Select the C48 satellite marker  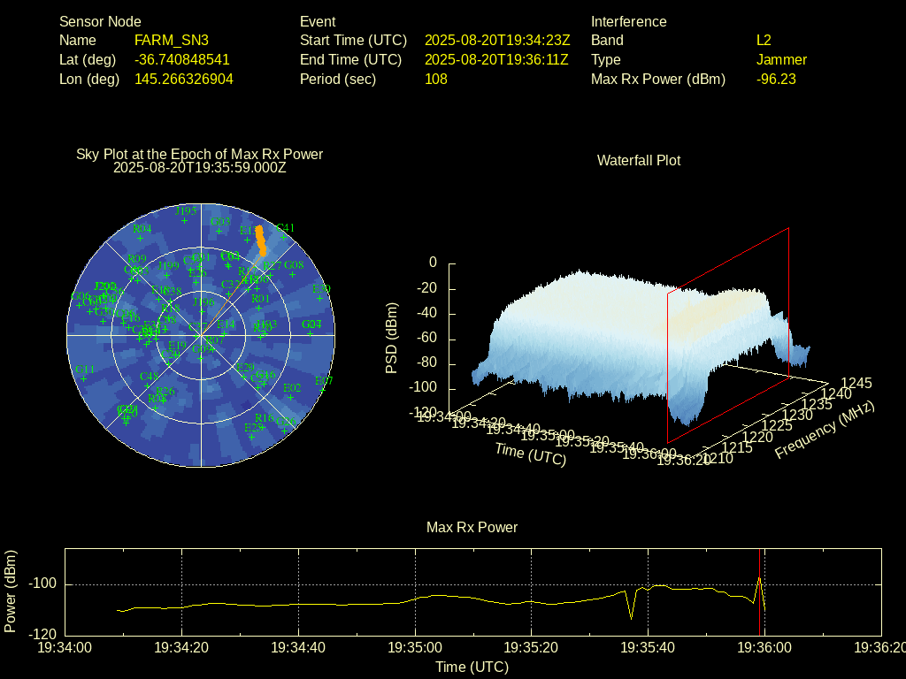[x=149, y=385]
